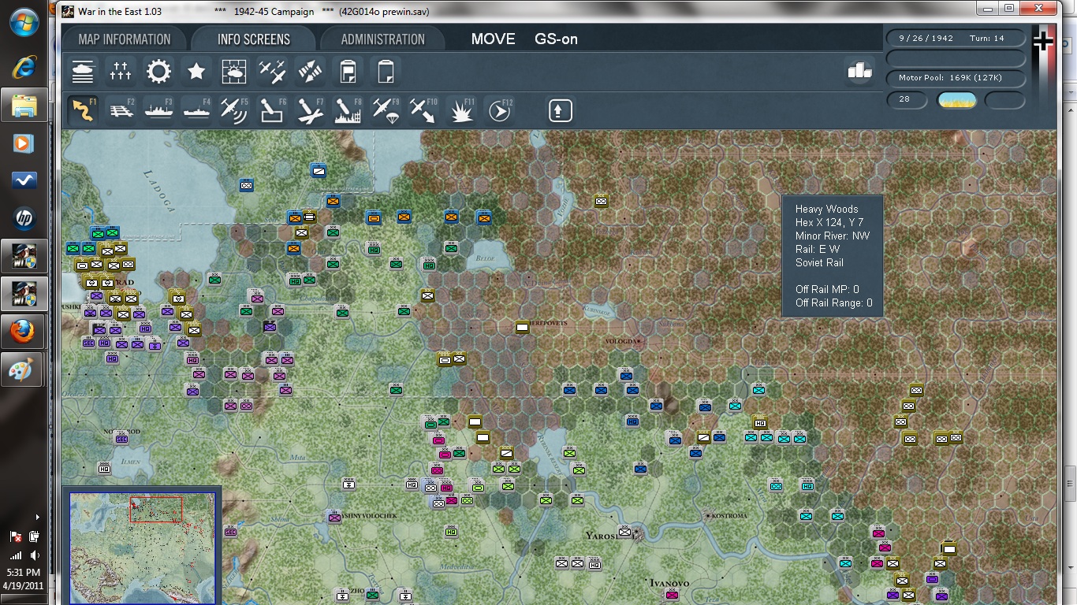
Task: Select F10 air transfer mode
Action: tap(423, 110)
